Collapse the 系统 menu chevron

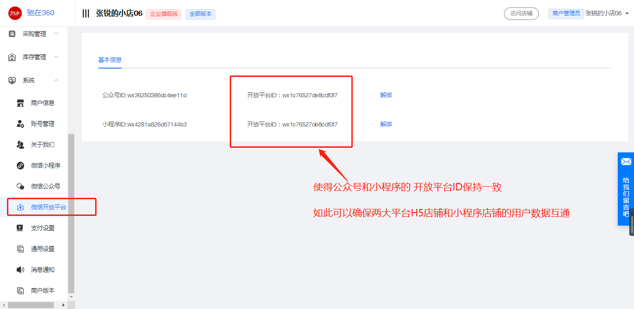[x=56, y=80]
